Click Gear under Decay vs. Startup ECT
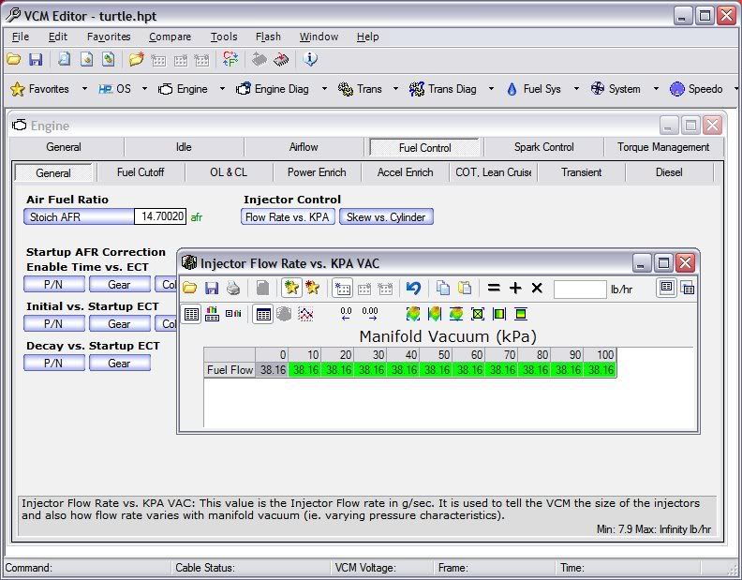 pyautogui.click(x=119, y=364)
